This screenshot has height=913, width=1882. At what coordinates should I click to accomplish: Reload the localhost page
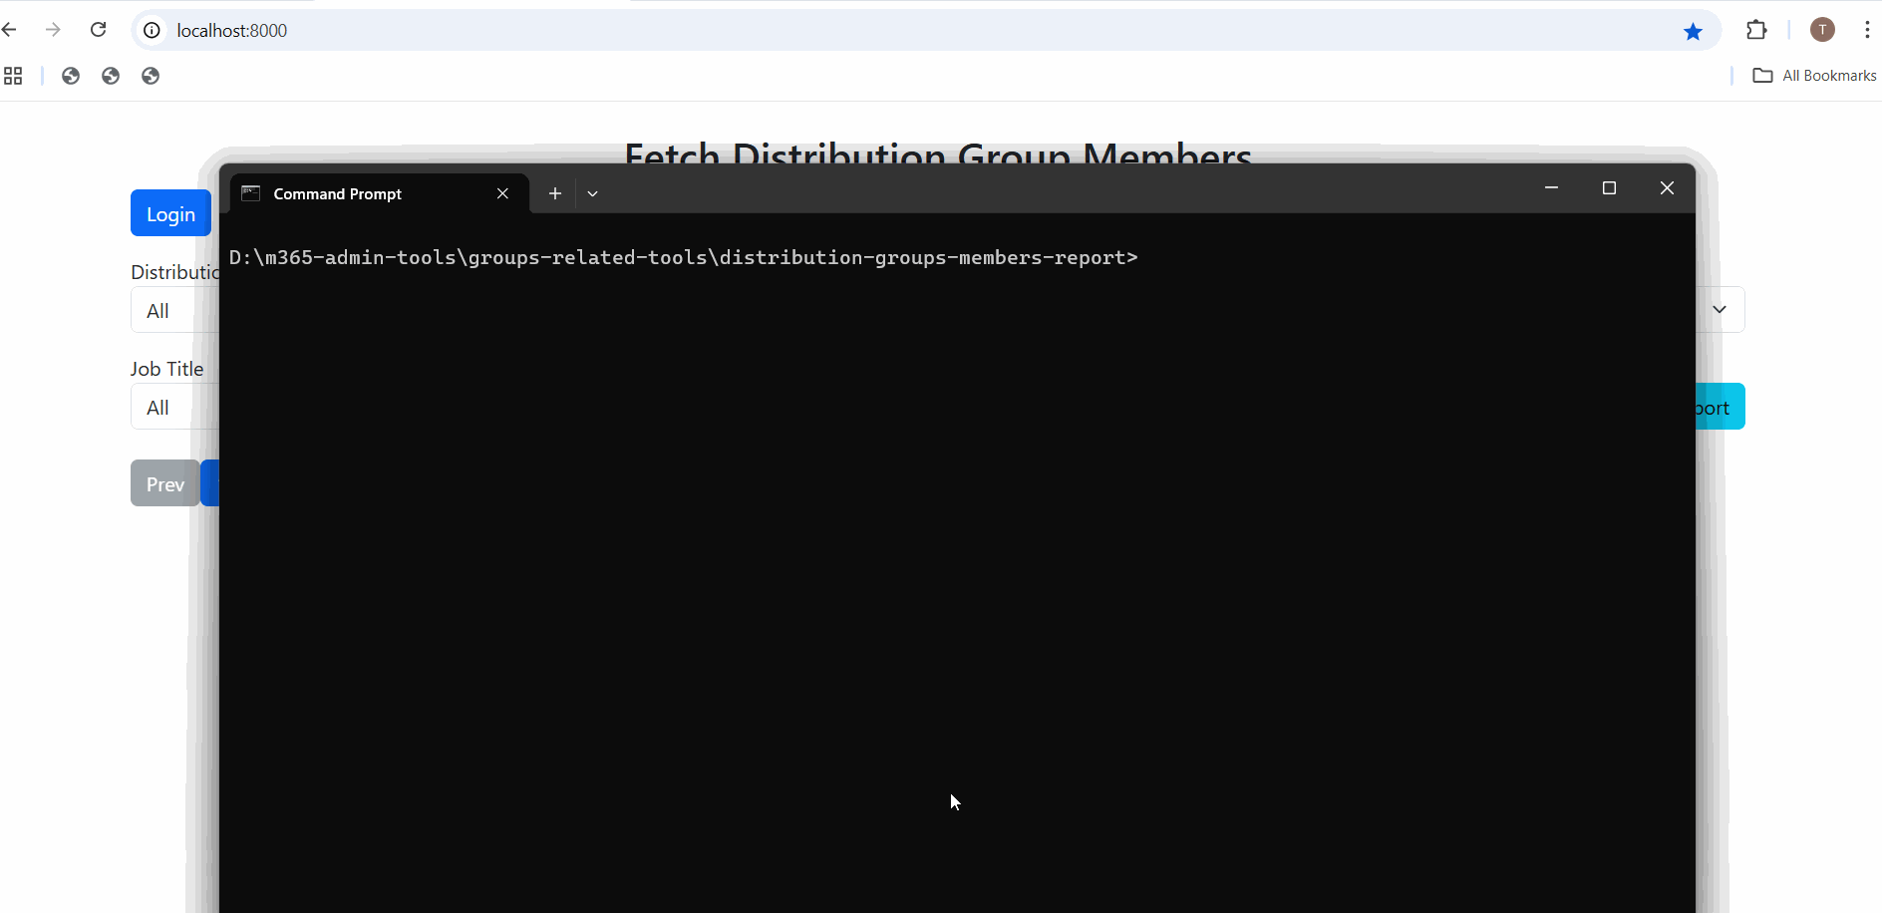click(98, 30)
